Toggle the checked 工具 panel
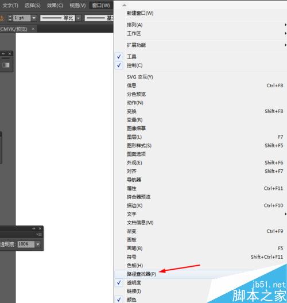The height and width of the screenshot is (303, 287). point(201,57)
